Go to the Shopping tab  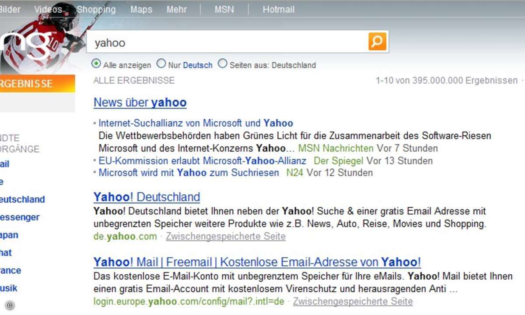[96, 9]
